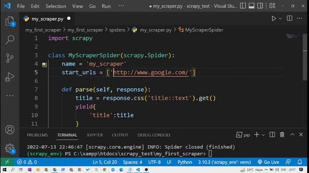The image size is (309, 173).
Task: Split the terminal panel
Action: coord(272,135)
